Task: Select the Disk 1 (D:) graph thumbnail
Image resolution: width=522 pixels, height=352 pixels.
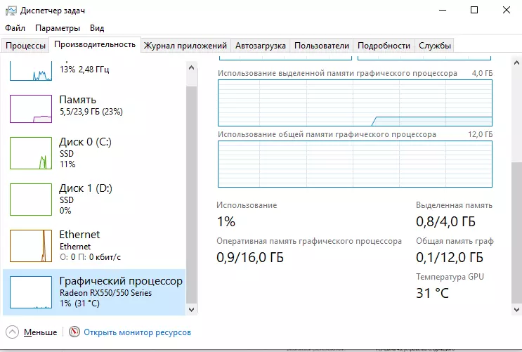Action: click(x=31, y=200)
